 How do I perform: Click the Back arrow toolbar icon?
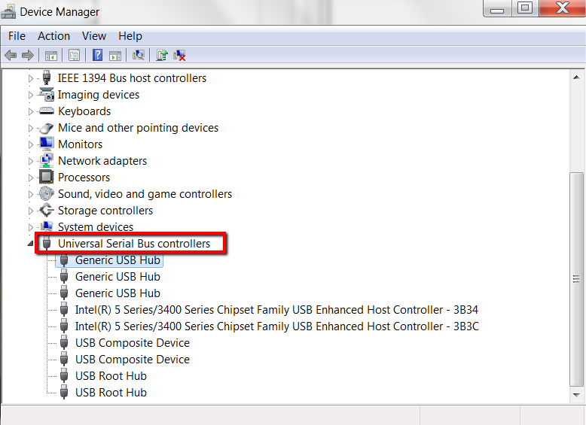point(11,55)
